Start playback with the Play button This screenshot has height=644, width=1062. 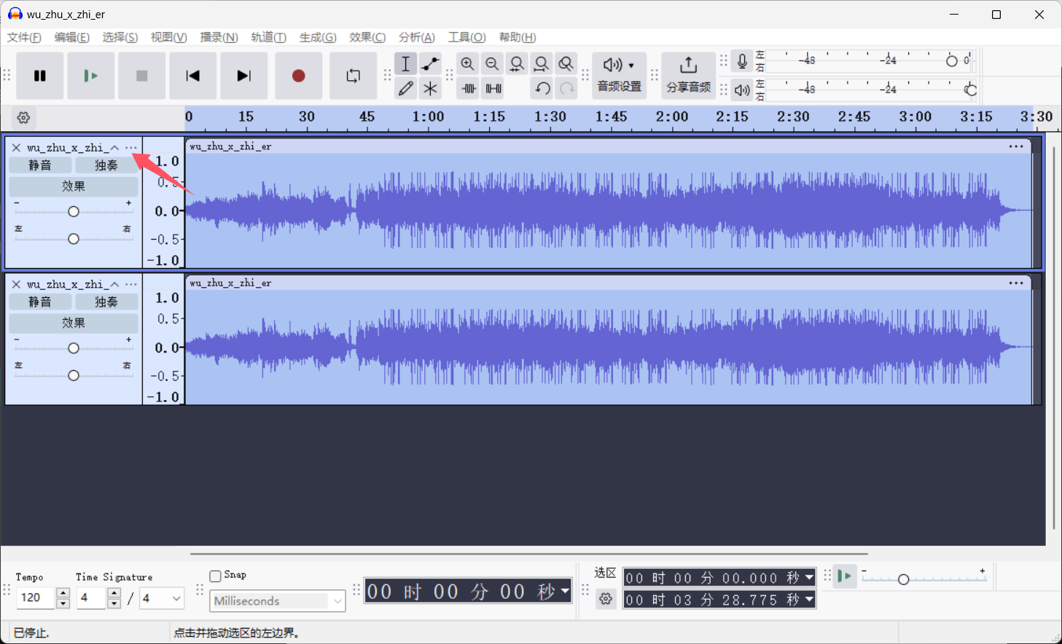pos(91,76)
